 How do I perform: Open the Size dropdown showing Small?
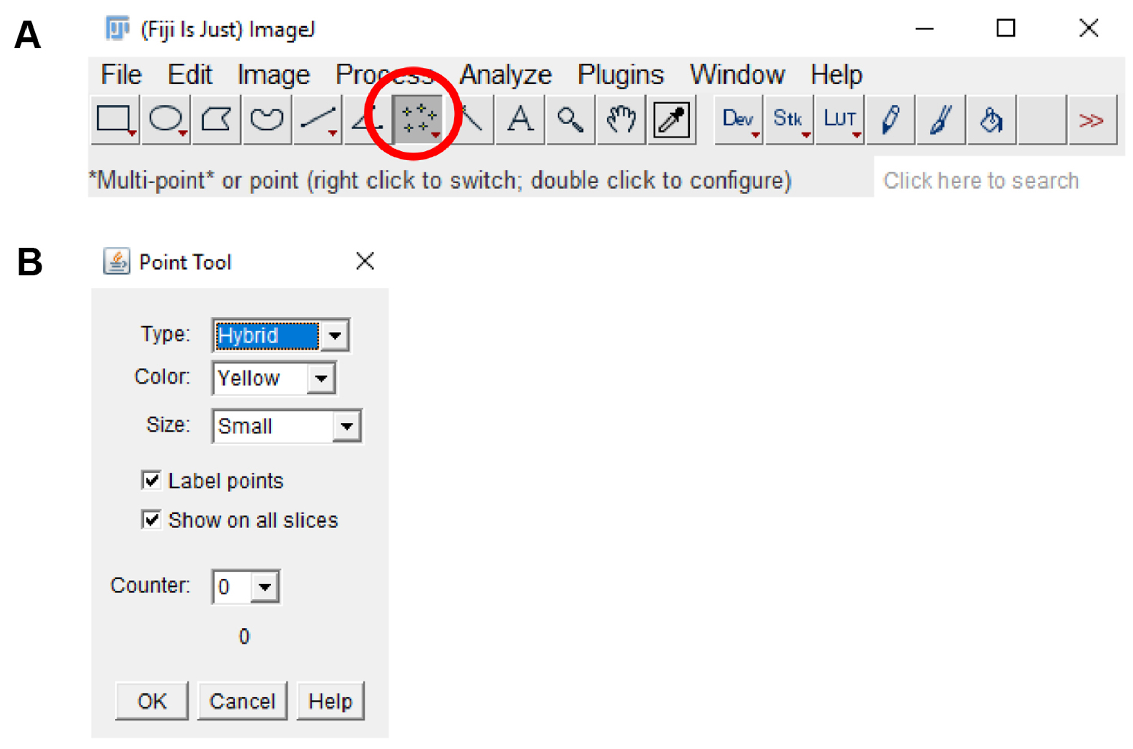(x=287, y=426)
